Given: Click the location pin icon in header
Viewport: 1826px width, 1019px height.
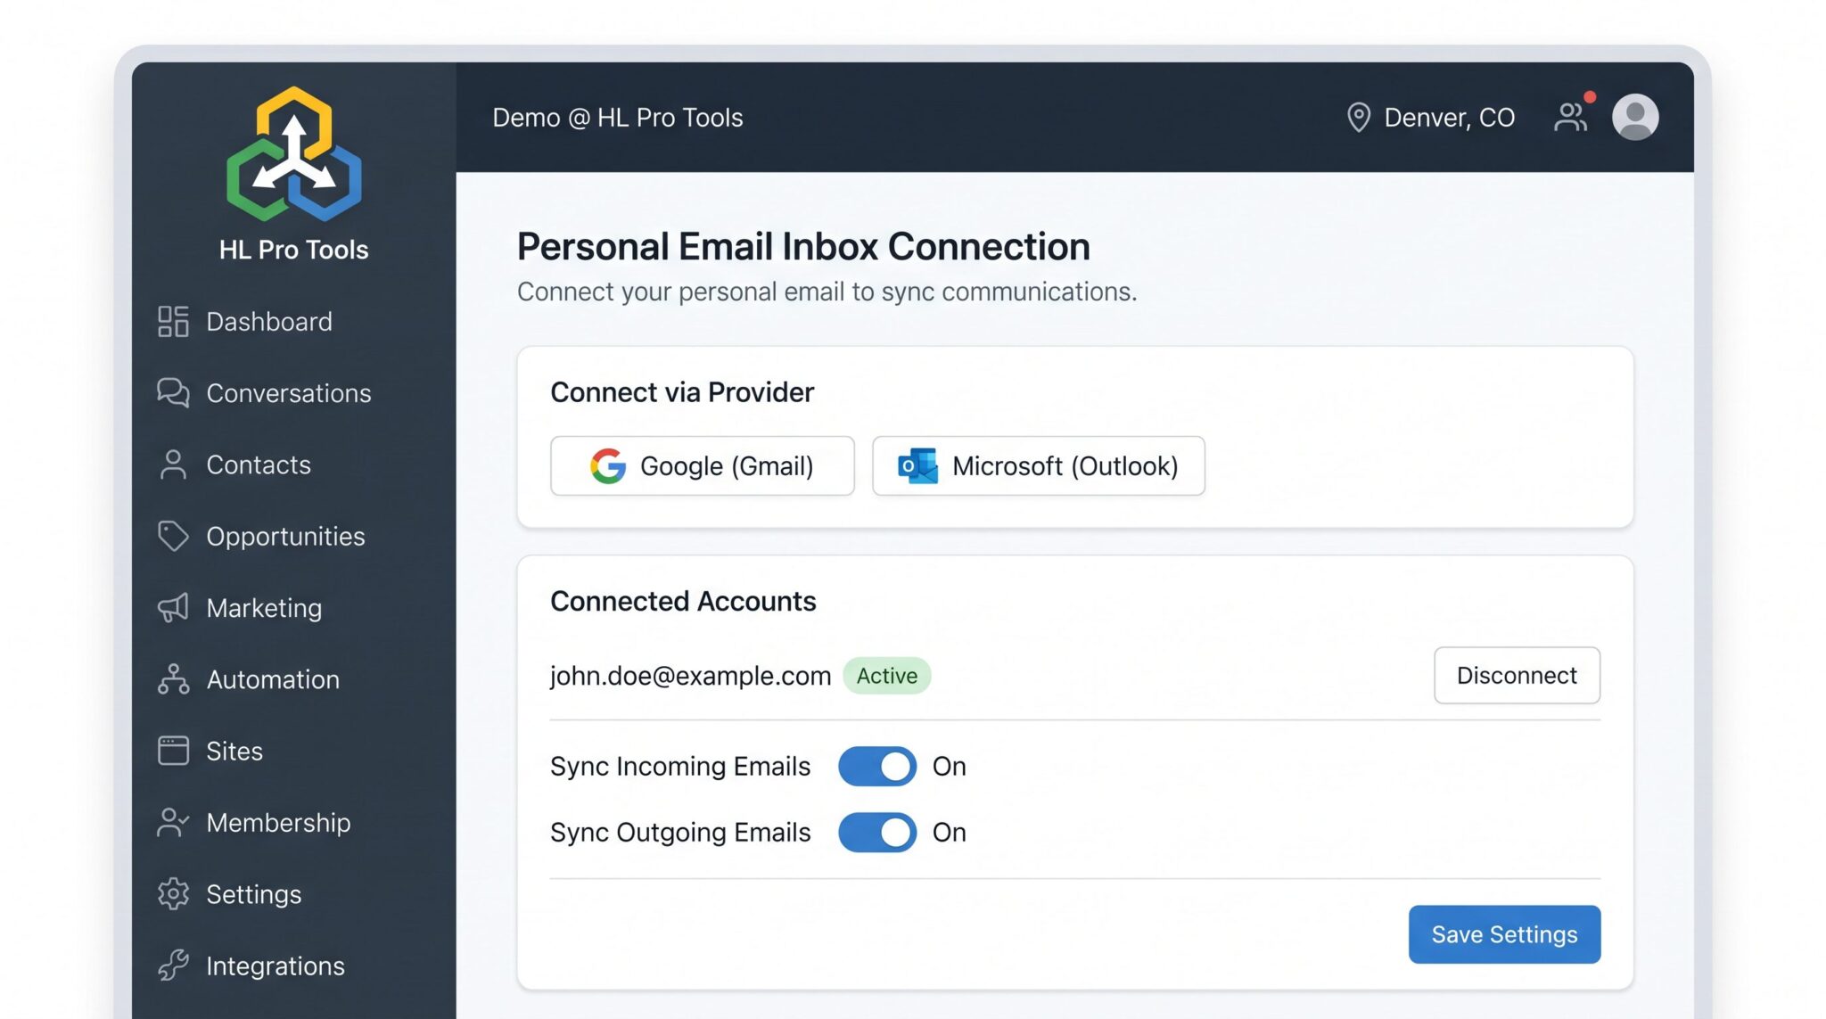Looking at the screenshot, I should click(1358, 117).
